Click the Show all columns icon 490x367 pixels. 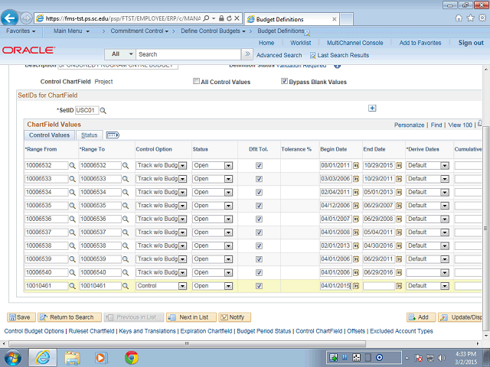(113, 135)
